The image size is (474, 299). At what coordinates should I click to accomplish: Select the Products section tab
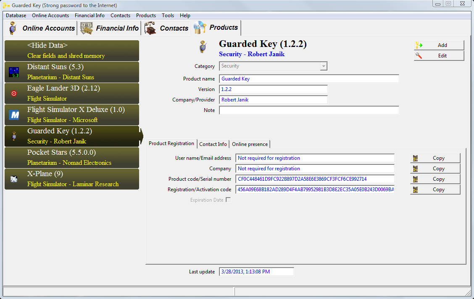[216, 28]
